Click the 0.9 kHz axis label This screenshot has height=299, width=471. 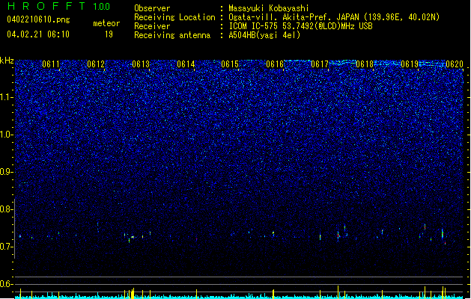pos(6,172)
